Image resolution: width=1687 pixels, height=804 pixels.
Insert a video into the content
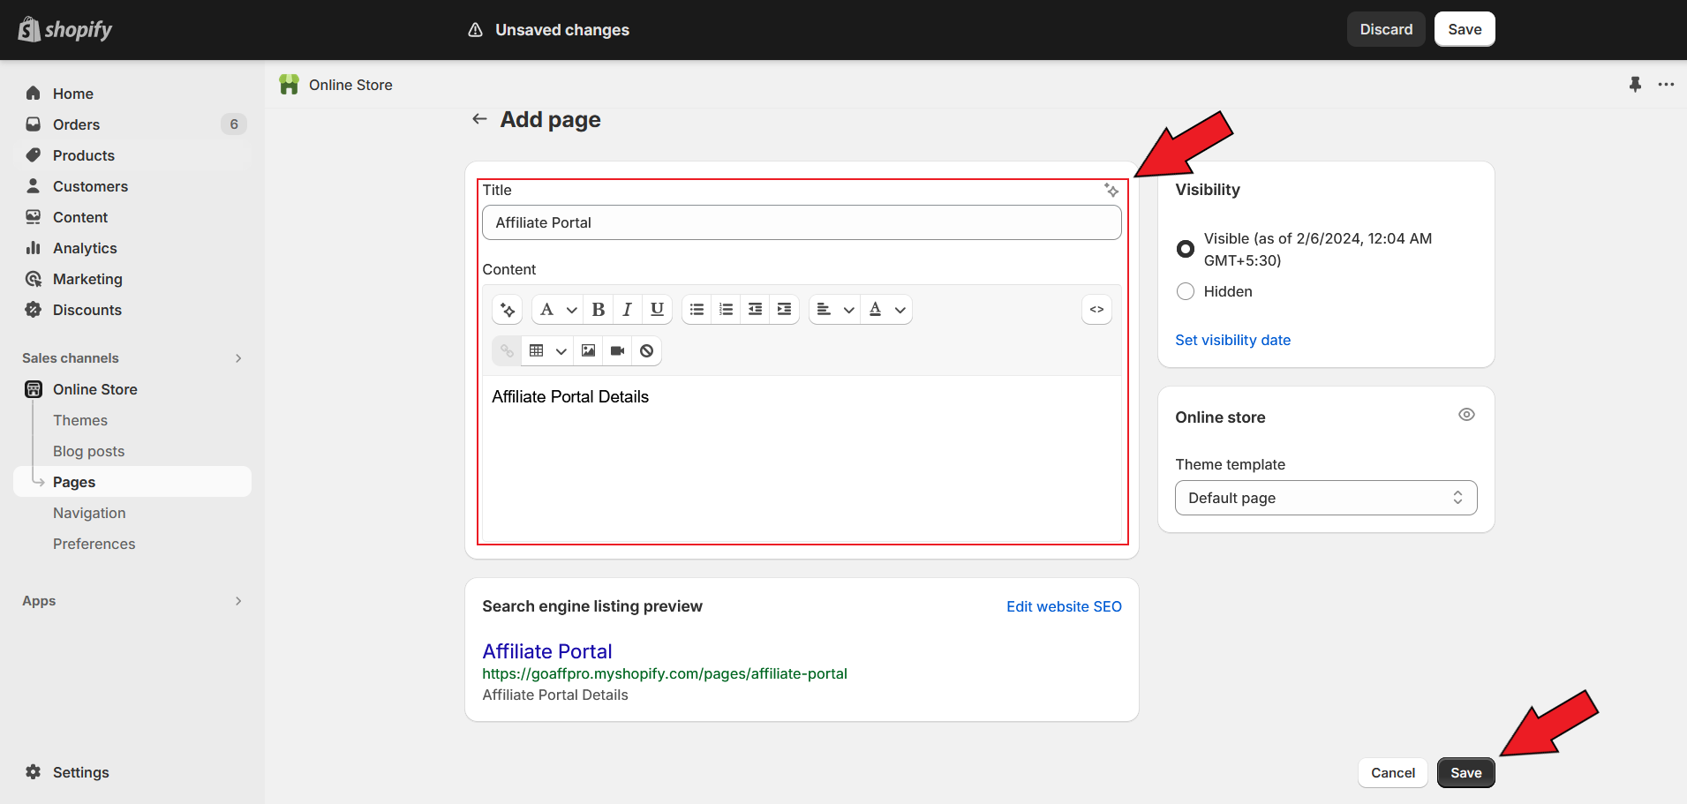pos(617,351)
